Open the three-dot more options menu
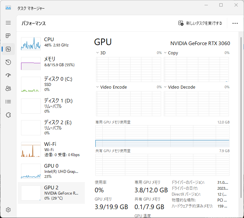This screenshot has width=244, height=218. point(235,23)
